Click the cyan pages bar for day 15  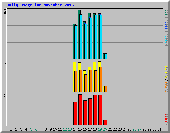click(81, 37)
